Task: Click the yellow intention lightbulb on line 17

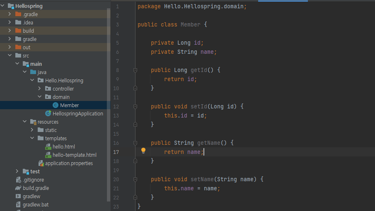Action: tap(143, 151)
